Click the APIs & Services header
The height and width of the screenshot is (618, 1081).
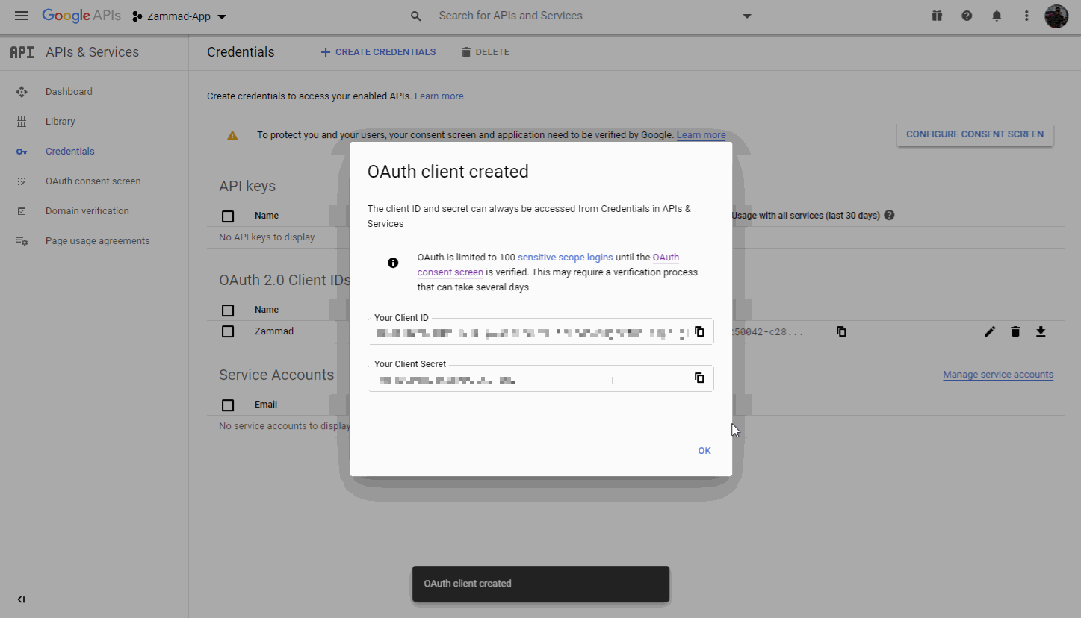(x=92, y=52)
